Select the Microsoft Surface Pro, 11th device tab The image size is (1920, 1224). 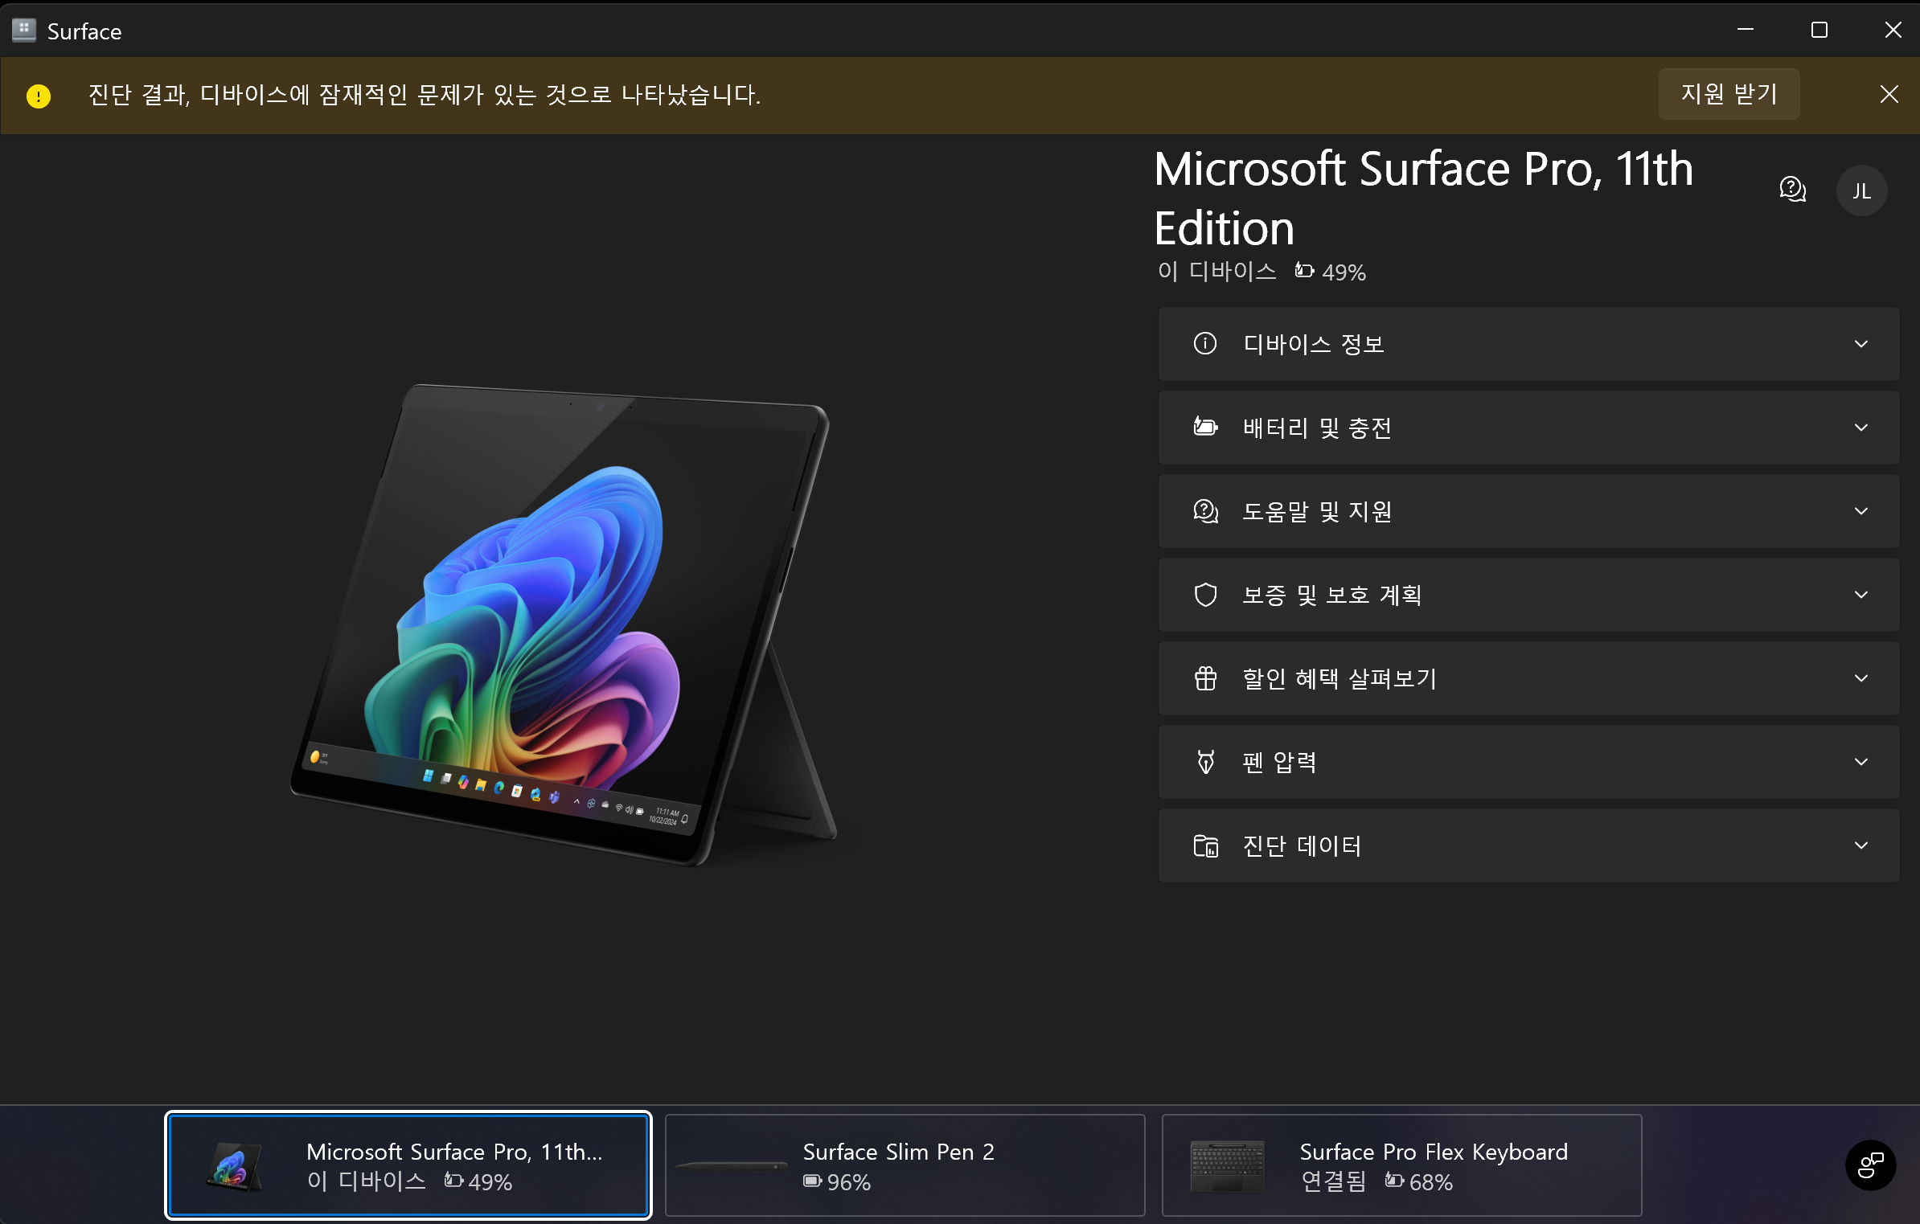tap(408, 1165)
